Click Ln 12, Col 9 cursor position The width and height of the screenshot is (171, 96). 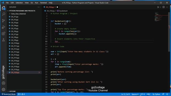click(125, 94)
